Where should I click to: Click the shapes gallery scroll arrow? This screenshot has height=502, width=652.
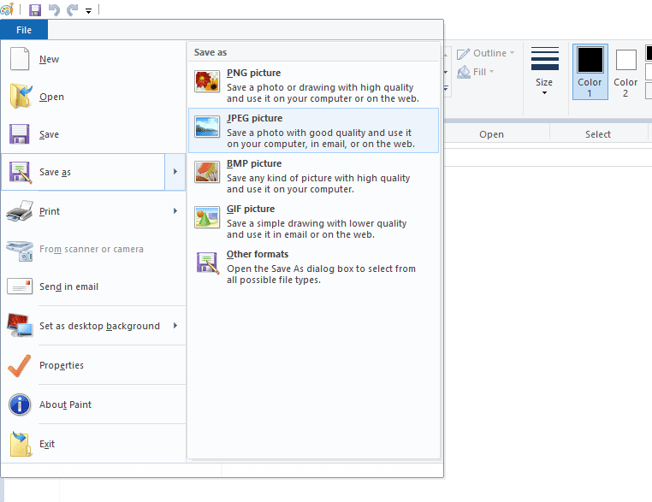tap(446, 72)
